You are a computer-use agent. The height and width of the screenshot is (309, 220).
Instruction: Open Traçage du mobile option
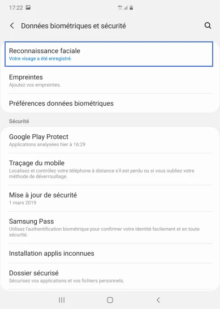(110, 169)
